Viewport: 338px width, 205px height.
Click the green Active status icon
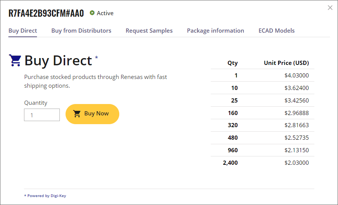(92, 13)
